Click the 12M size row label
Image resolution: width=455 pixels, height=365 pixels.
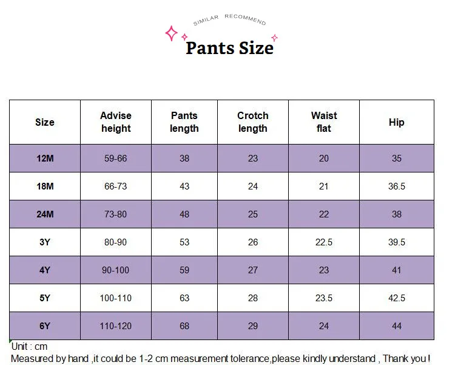coord(45,159)
